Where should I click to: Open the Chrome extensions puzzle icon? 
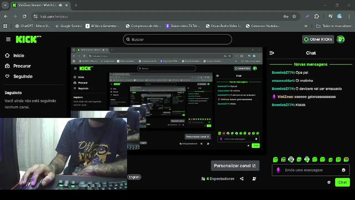[x=317, y=16]
